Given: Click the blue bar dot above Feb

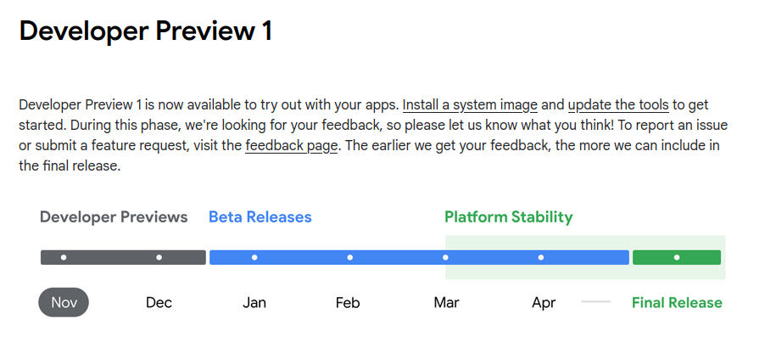Looking at the screenshot, I should tap(349, 258).
